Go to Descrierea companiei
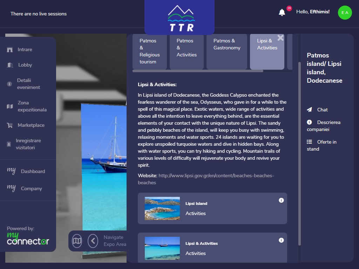Screen dimensions: 359x269 [x=324, y=126]
